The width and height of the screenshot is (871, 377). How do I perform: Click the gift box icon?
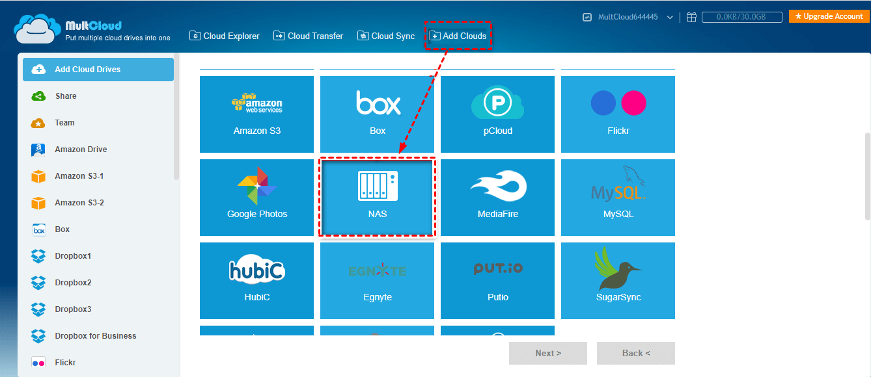691,18
